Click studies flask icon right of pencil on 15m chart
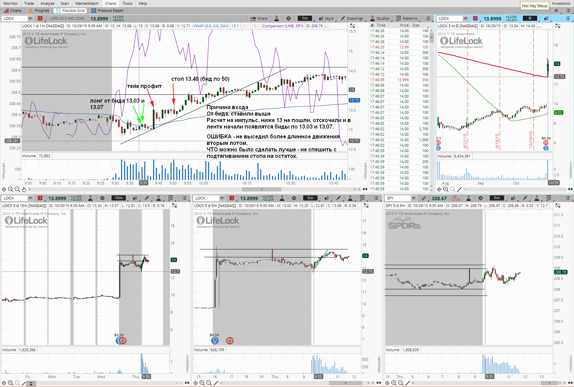Image resolution: width=574 pixels, height=387 pixels. tap(159, 198)
